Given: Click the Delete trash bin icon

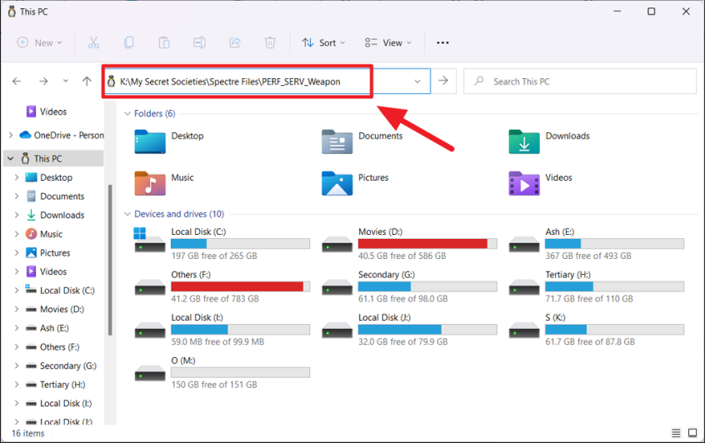Looking at the screenshot, I should (x=270, y=42).
